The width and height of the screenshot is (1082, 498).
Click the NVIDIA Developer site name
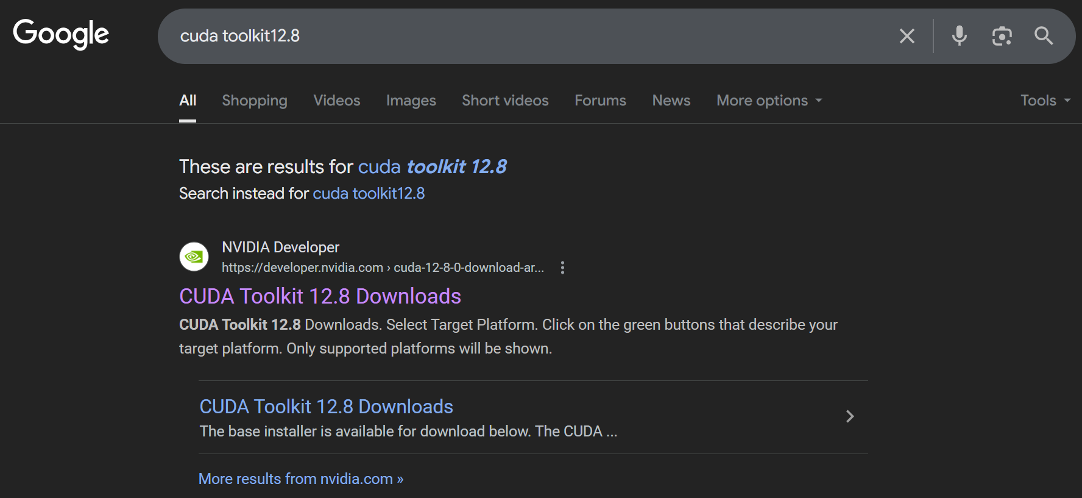coord(280,247)
